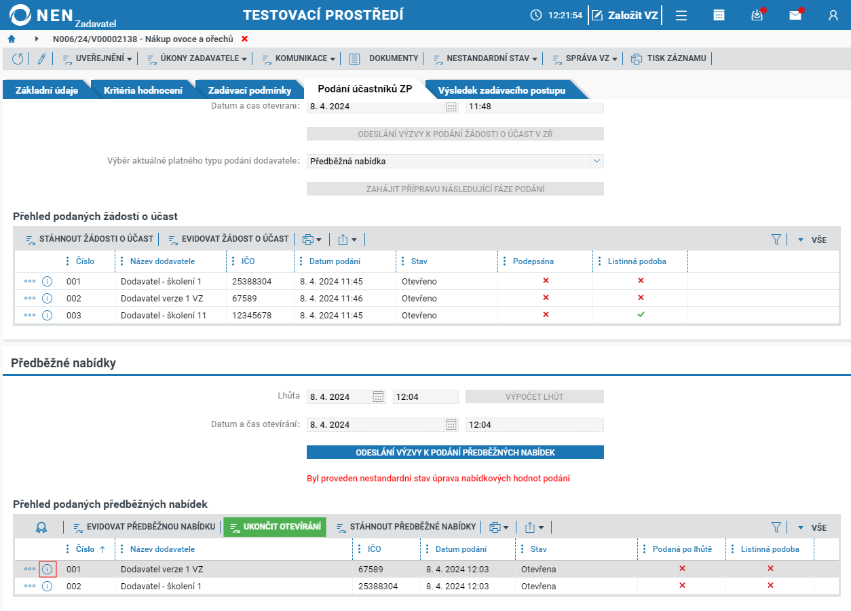Open the SPRÁVA VZ menu
The height and width of the screenshot is (611, 851).
[x=584, y=59]
